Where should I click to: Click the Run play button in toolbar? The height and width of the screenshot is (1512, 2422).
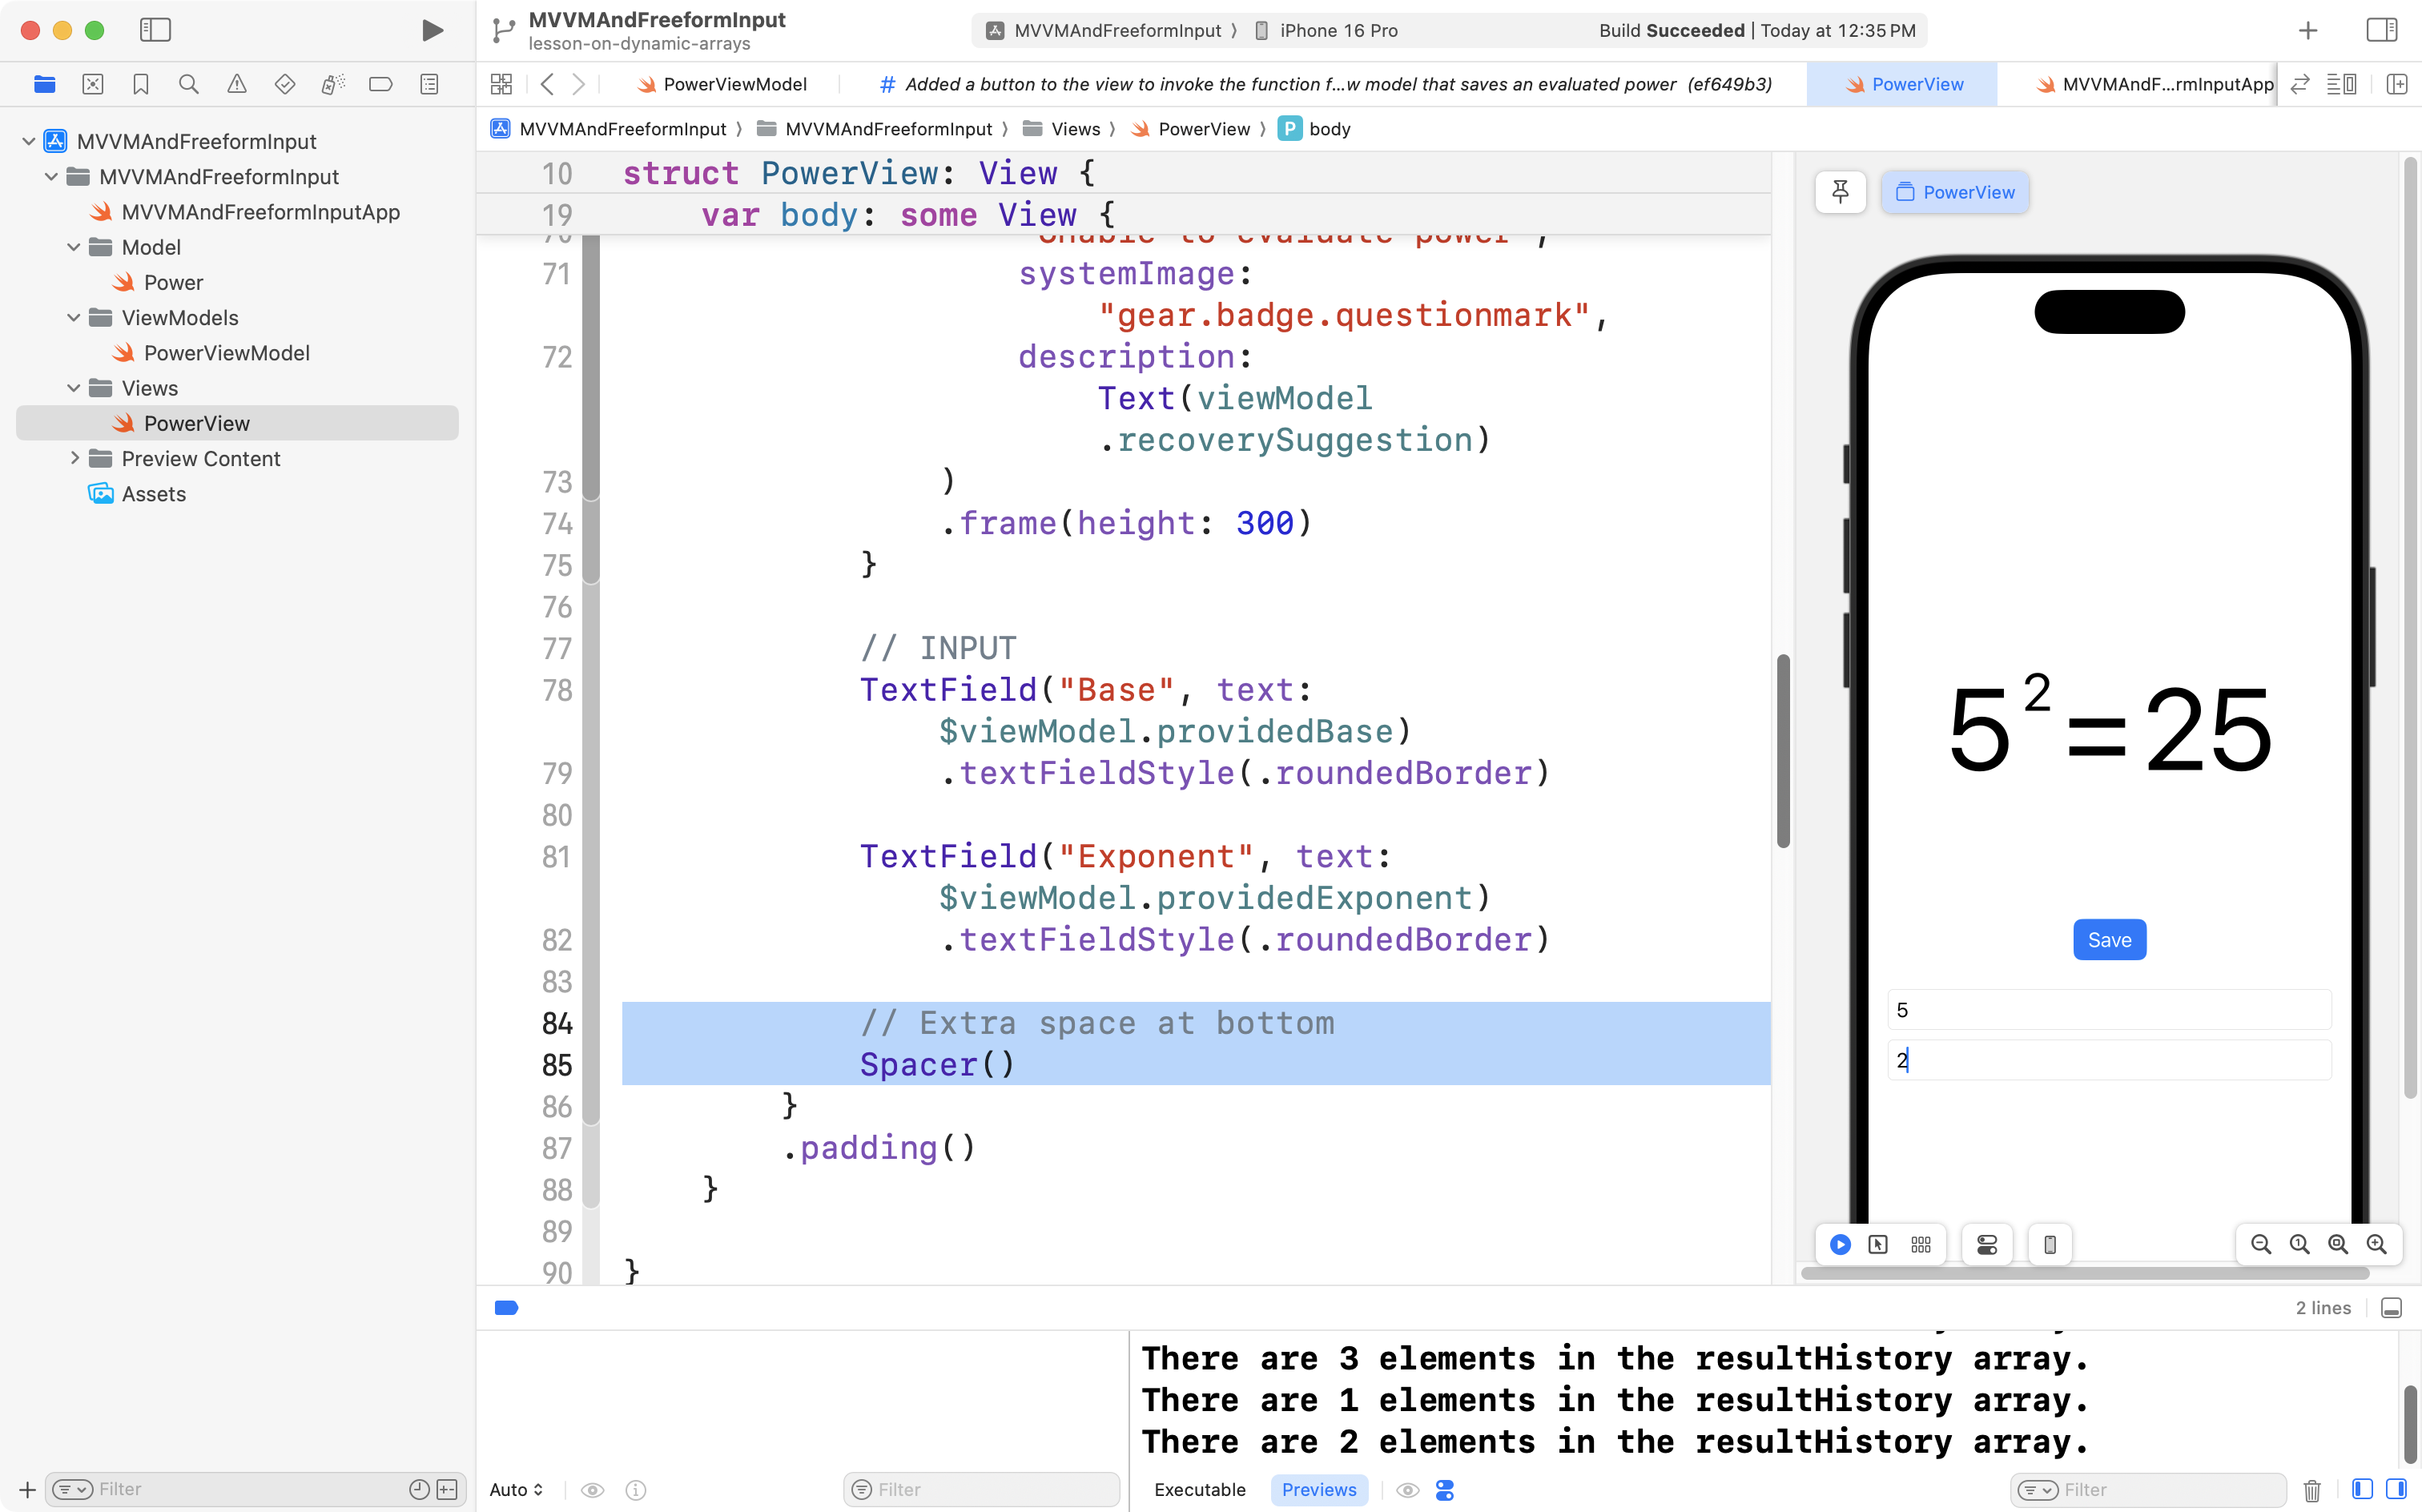click(432, 30)
